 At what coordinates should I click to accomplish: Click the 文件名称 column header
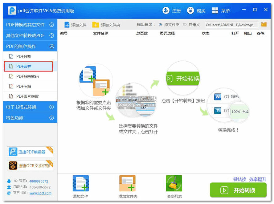[x=101, y=33]
